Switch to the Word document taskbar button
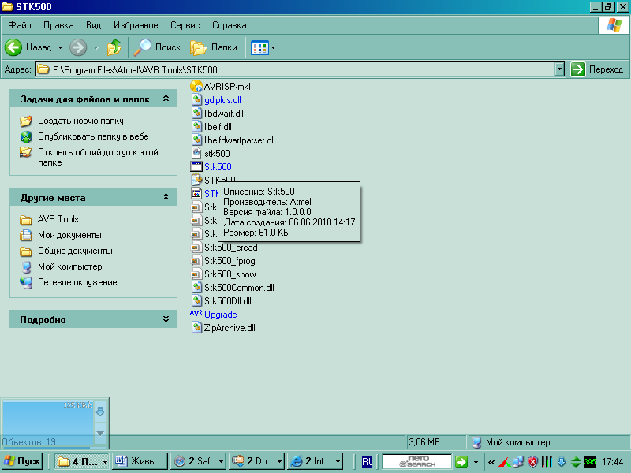 pyautogui.click(x=140, y=461)
